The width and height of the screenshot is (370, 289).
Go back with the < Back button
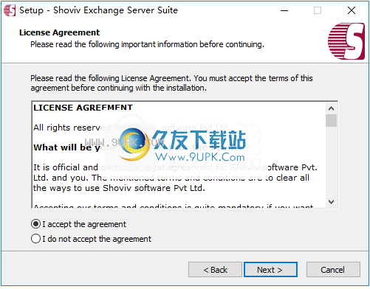tap(215, 270)
